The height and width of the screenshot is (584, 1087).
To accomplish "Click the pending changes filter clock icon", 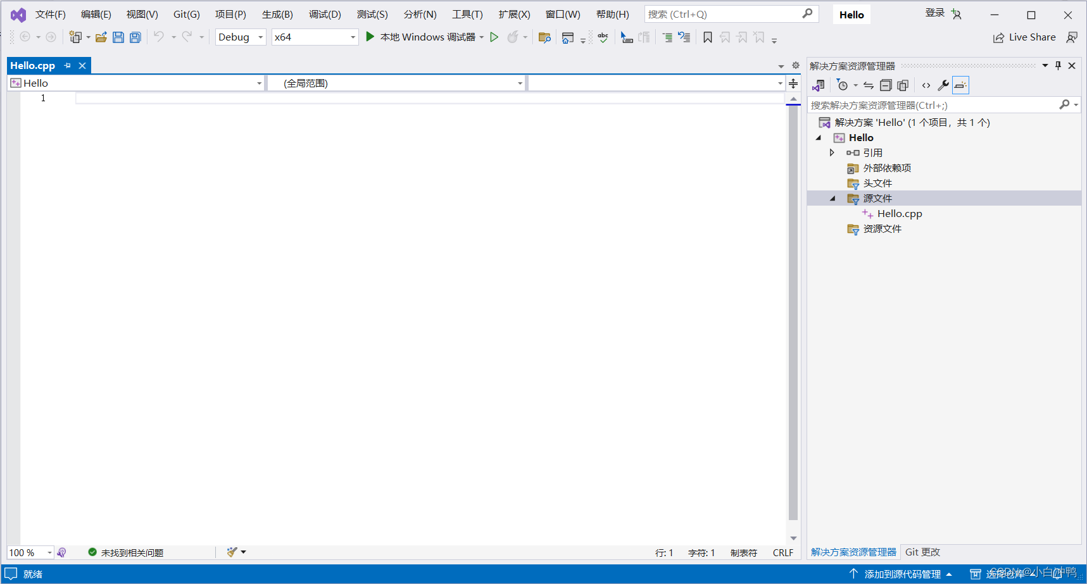I will [842, 85].
